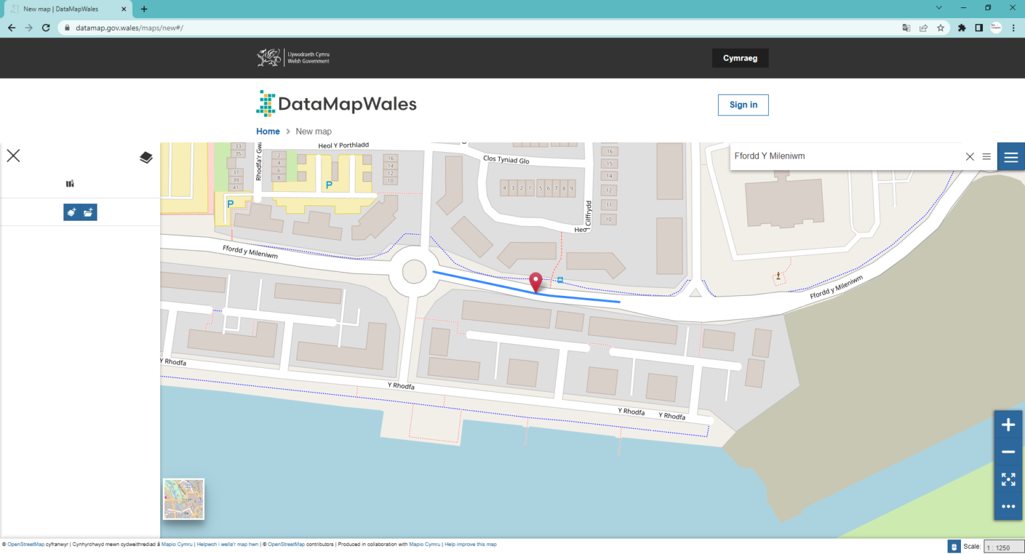Image resolution: width=1025 pixels, height=554 pixels.
Task: Click the Sign in button
Action: click(x=743, y=105)
